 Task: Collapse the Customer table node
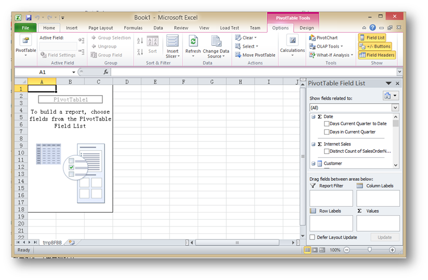point(314,164)
